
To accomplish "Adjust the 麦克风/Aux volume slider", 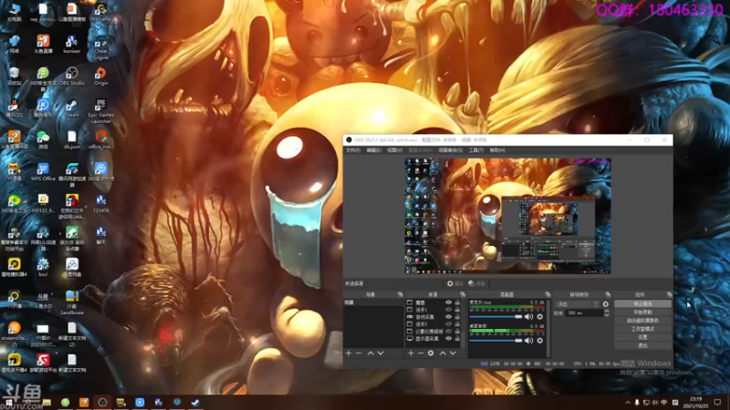I will (x=495, y=316).
